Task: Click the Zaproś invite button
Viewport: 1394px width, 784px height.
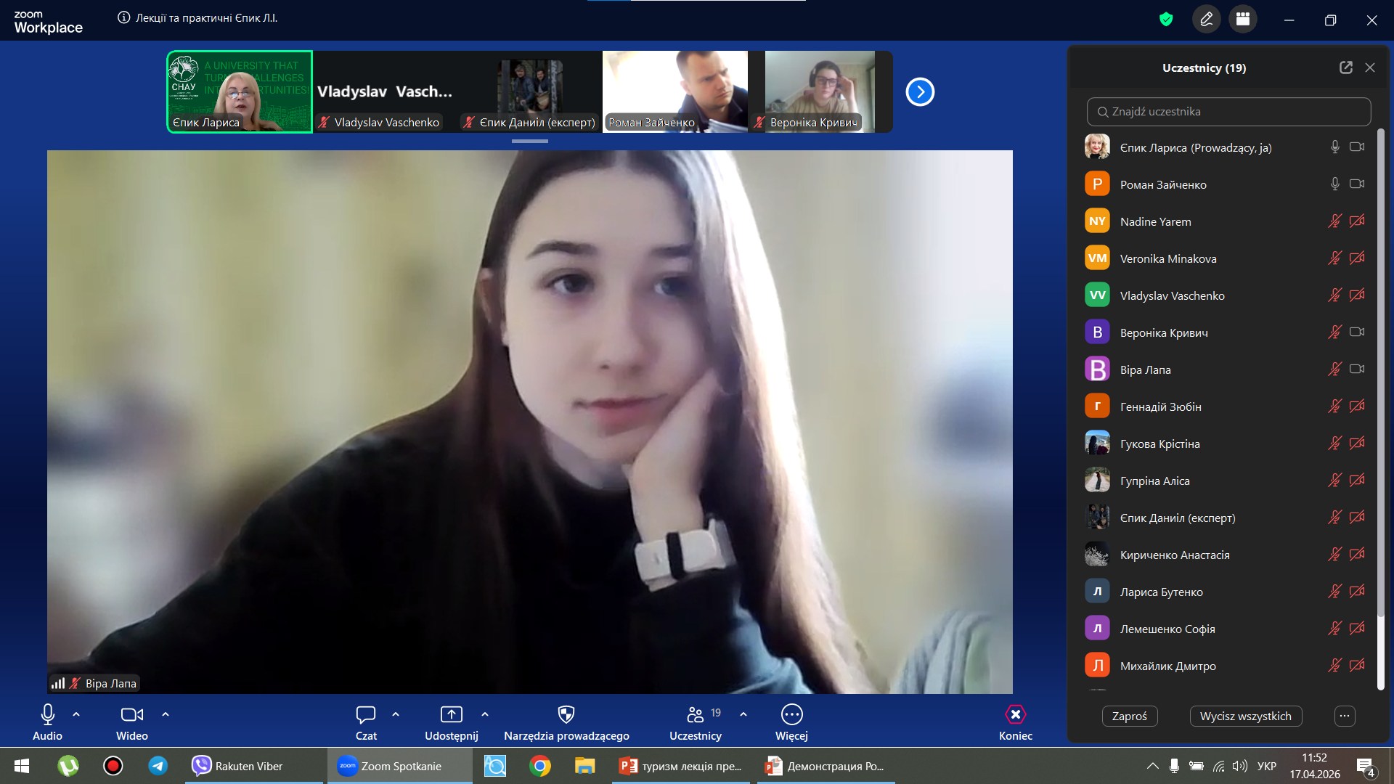Action: click(x=1129, y=716)
